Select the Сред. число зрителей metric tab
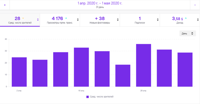 pyautogui.click(x=20, y=20)
